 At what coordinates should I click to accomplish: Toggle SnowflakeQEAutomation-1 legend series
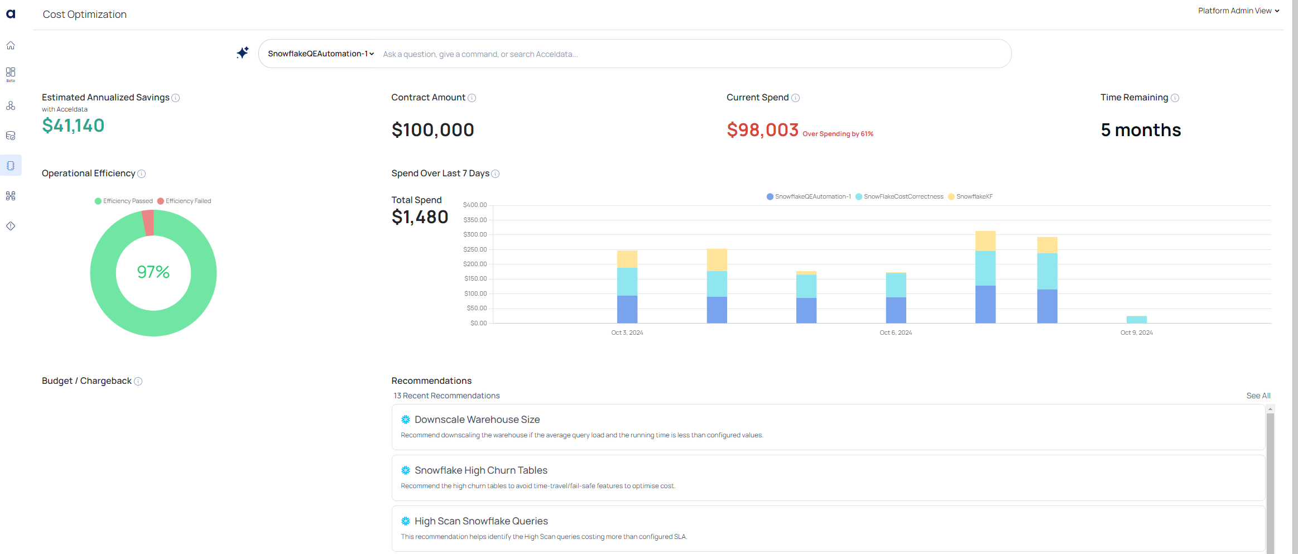tap(809, 196)
